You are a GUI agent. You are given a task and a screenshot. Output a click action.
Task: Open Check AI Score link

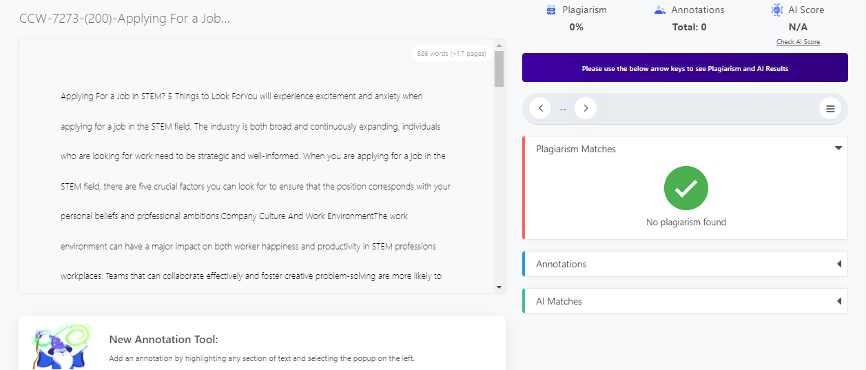point(798,42)
